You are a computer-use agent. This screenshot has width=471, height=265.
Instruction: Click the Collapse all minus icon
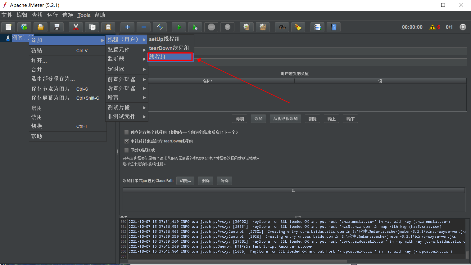[x=143, y=27]
